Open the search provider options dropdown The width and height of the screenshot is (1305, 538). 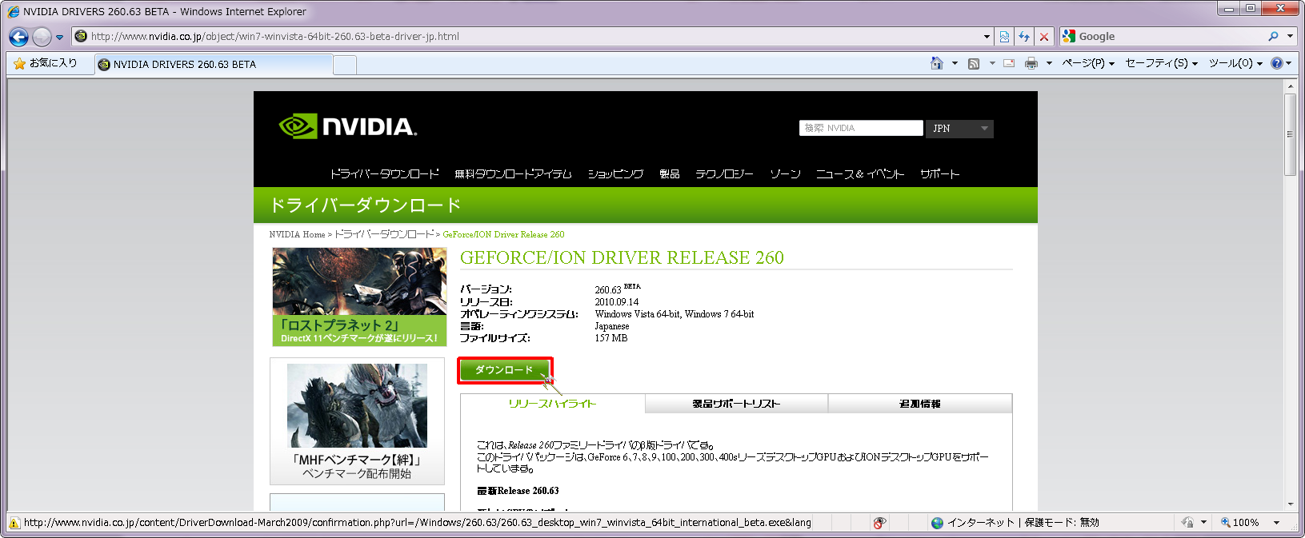click(1289, 37)
